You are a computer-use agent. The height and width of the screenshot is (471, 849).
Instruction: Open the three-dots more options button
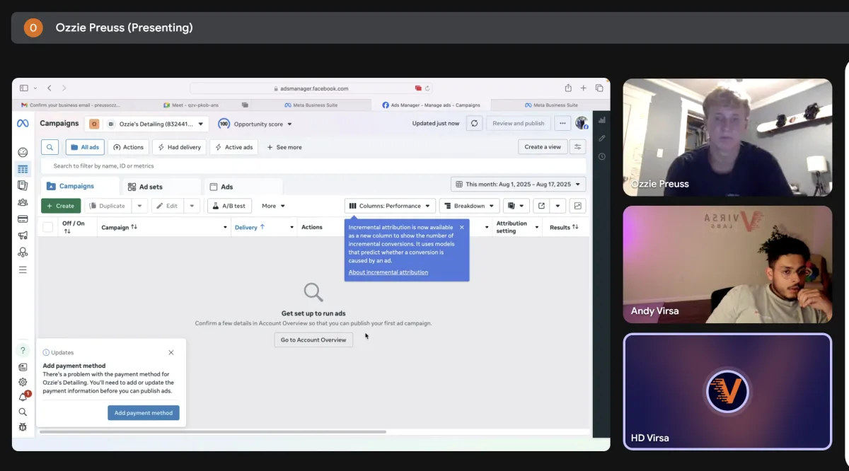pyautogui.click(x=562, y=123)
